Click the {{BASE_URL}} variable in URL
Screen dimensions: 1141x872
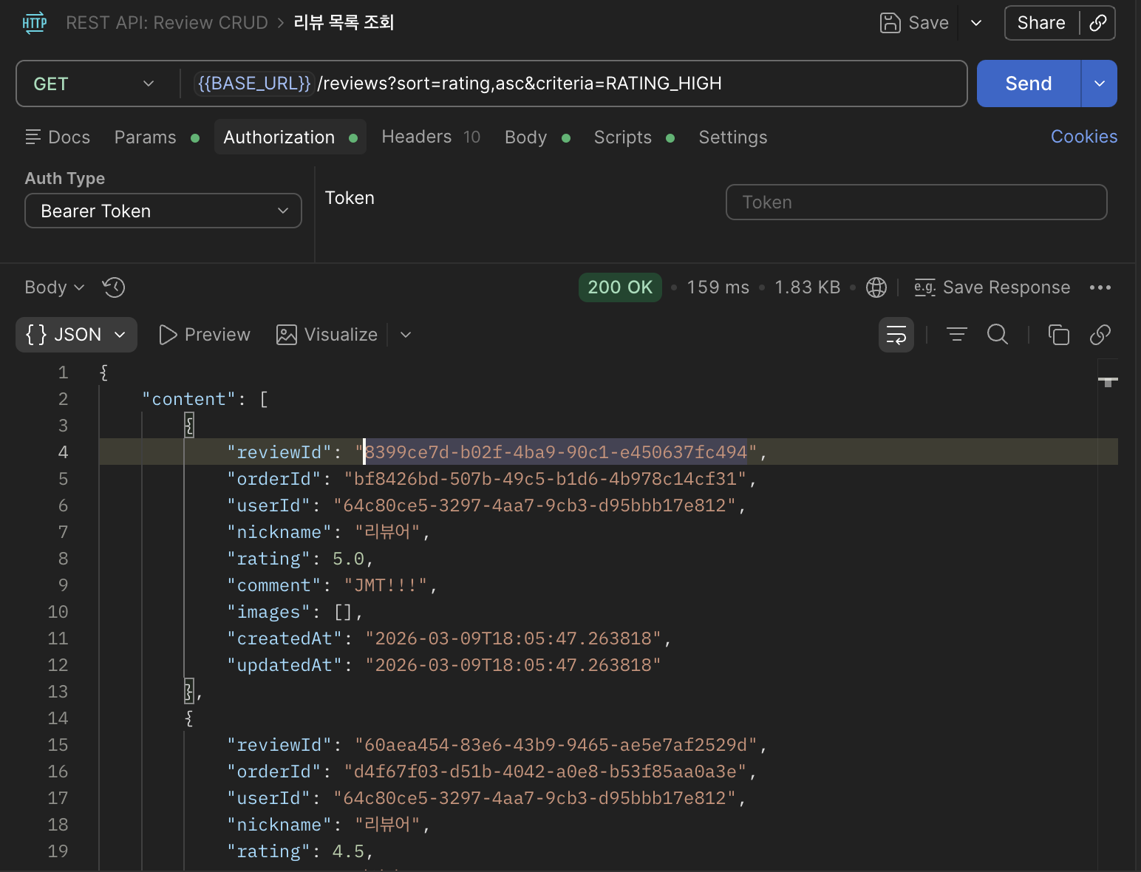(254, 84)
